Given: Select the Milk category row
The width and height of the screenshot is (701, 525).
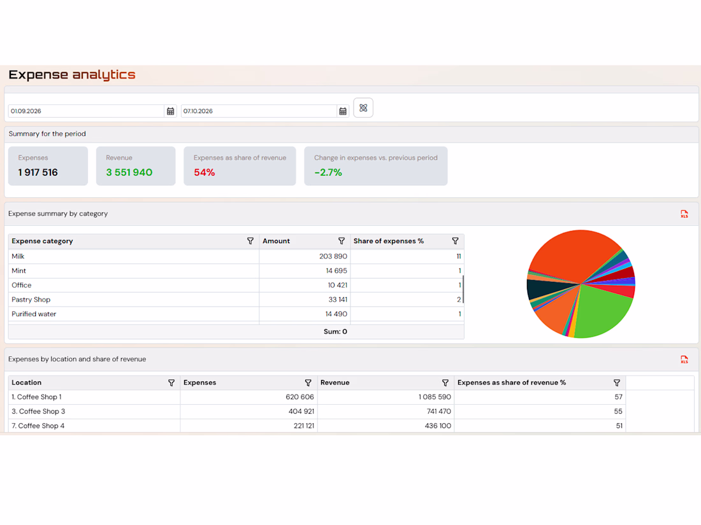Looking at the screenshot, I should point(236,256).
